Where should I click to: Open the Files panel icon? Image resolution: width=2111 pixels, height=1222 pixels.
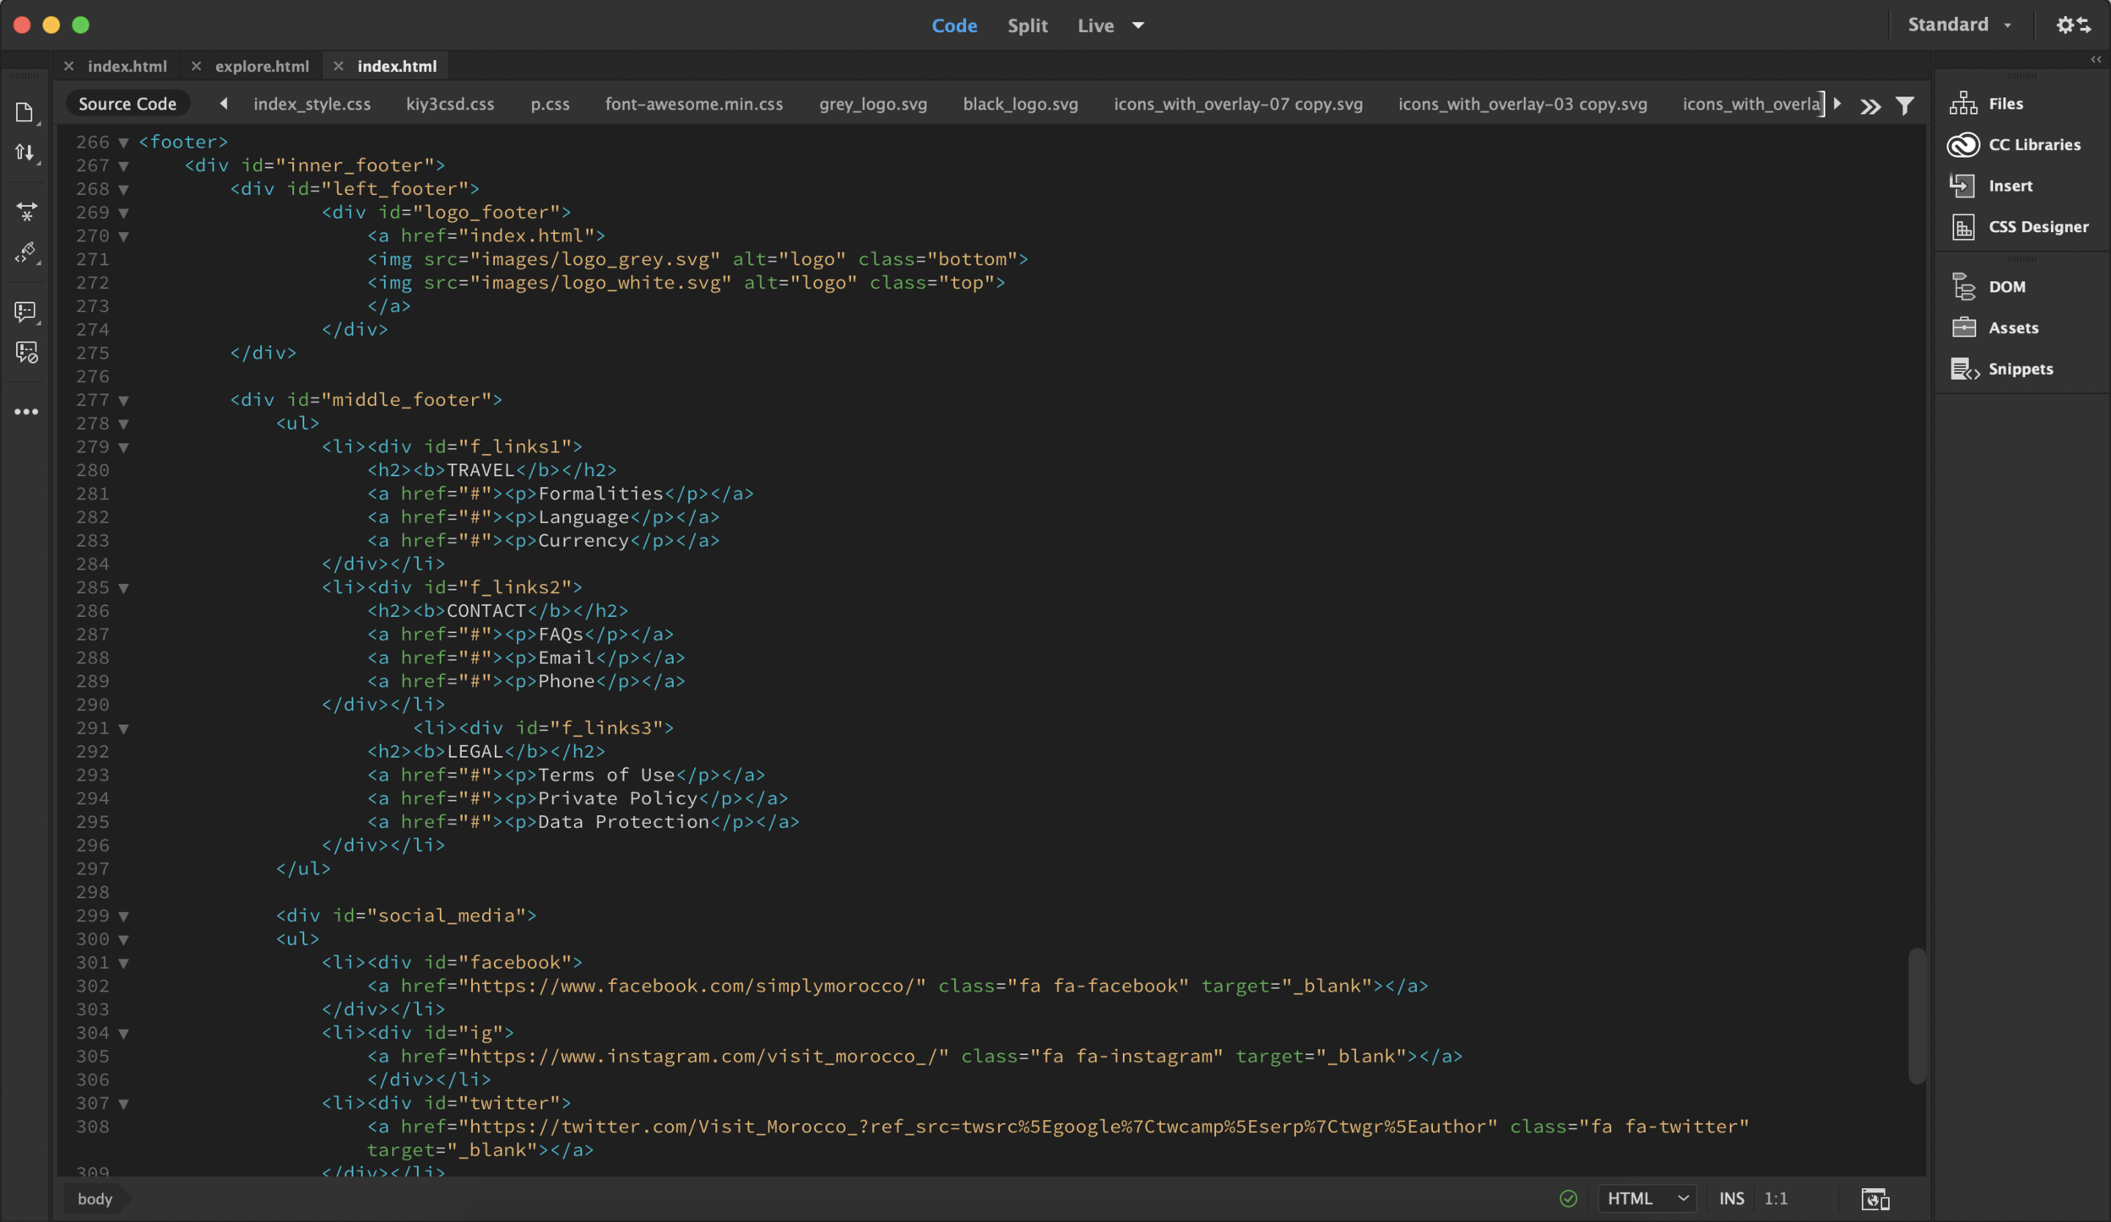[1963, 103]
